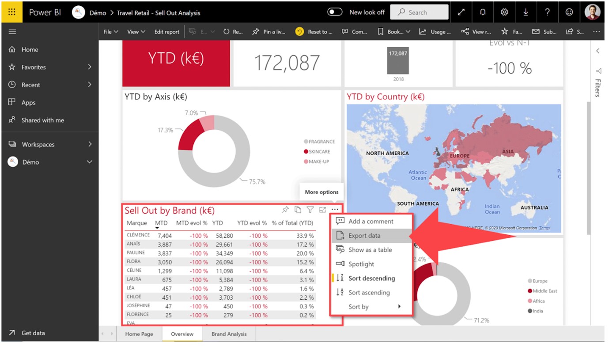Open notifications
Screen dimensions: 609x346
click(x=483, y=12)
